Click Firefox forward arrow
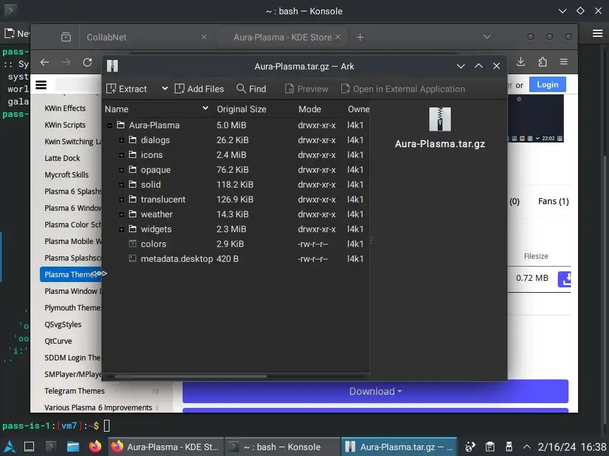The height and width of the screenshot is (456, 609). (66, 62)
